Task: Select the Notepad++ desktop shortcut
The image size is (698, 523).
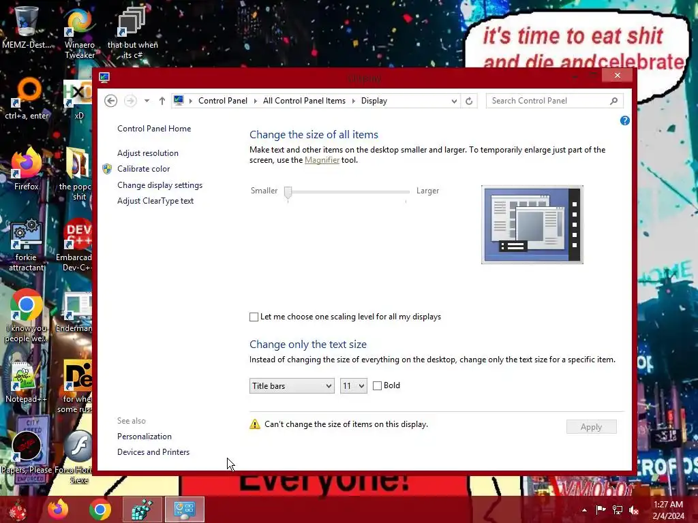Action: (27, 383)
